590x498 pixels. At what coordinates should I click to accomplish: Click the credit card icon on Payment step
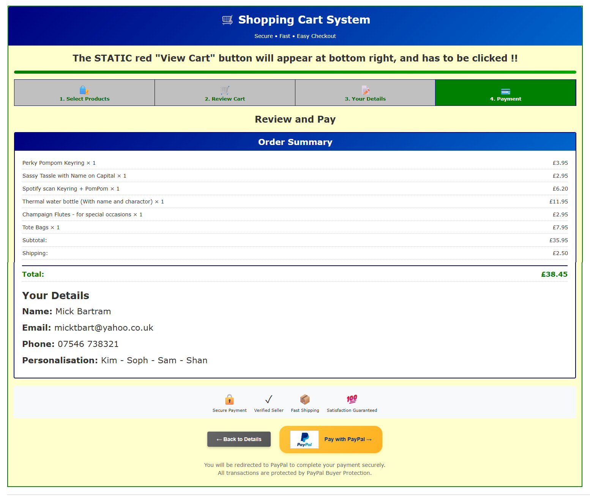point(505,91)
